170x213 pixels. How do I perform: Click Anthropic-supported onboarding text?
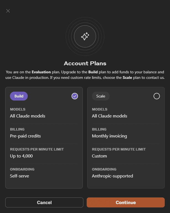(112, 176)
